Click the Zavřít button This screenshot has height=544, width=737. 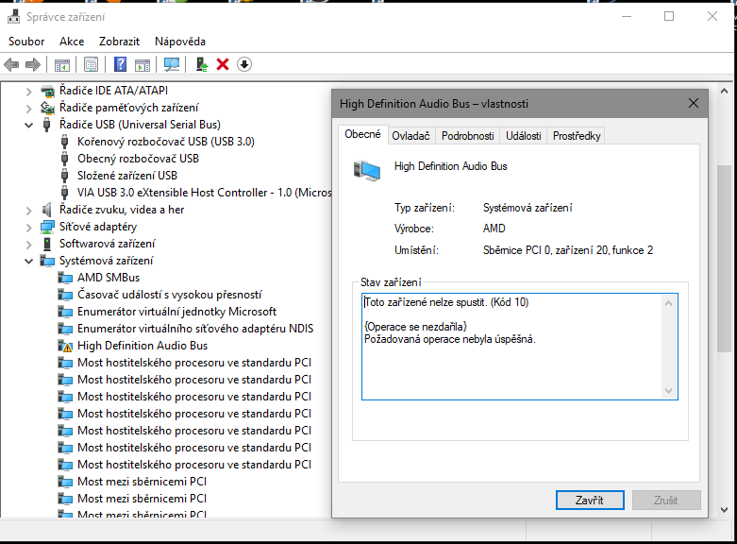coord(590,501)
